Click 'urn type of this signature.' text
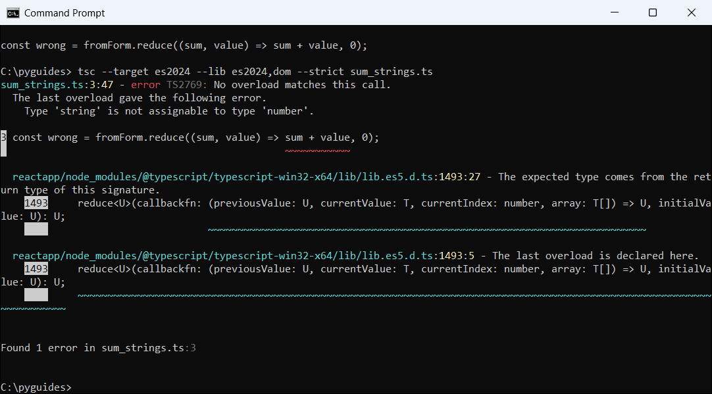The width and height of the screenshot is (712, 394). pos(80,190)
